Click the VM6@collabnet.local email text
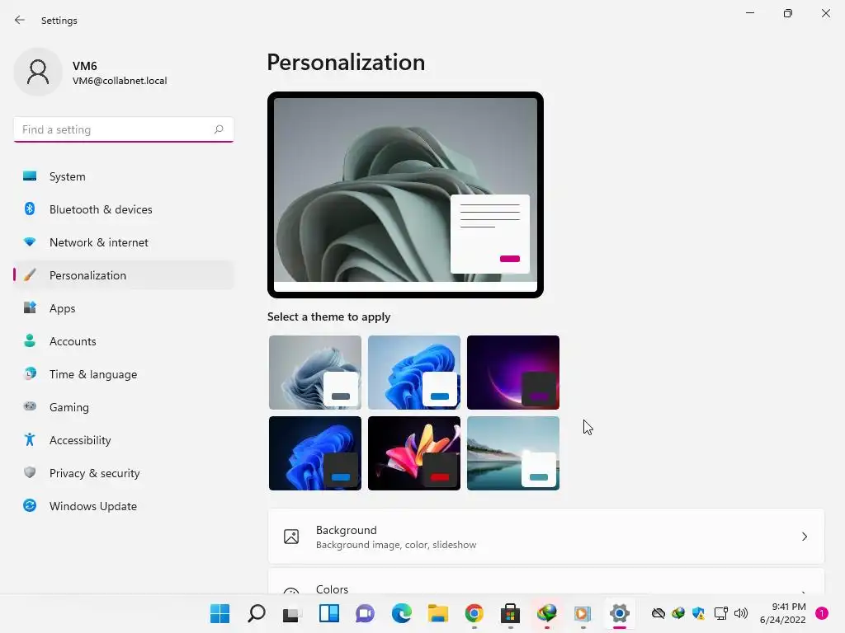 pyautogui.click(x=120, y=81)
